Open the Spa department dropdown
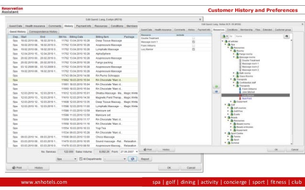Image resolution: width=305 pixels, height=190 pixels. point(66,159)
